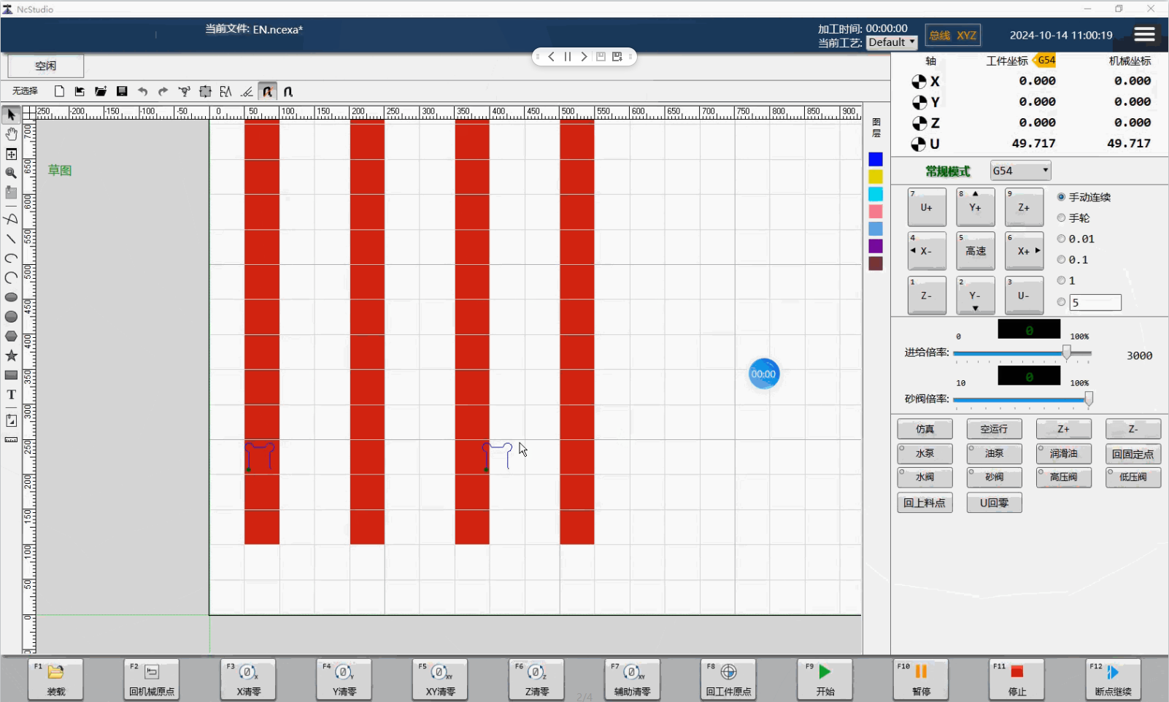1169x702 pixels.
Task: Expand the Default process dropdown
Action: pyautogui.click(x=891, y=42)
